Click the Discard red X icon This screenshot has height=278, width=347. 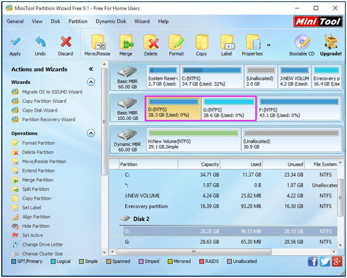(65, 42)
